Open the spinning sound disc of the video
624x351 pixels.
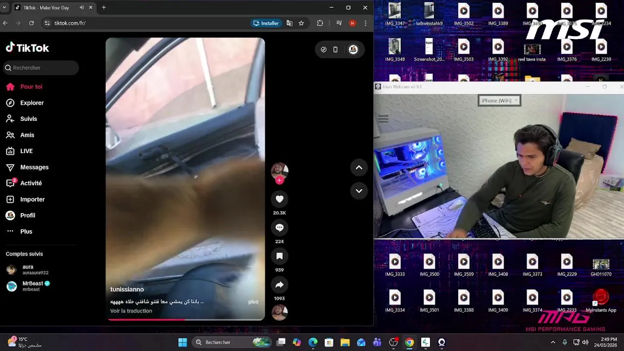279,312
